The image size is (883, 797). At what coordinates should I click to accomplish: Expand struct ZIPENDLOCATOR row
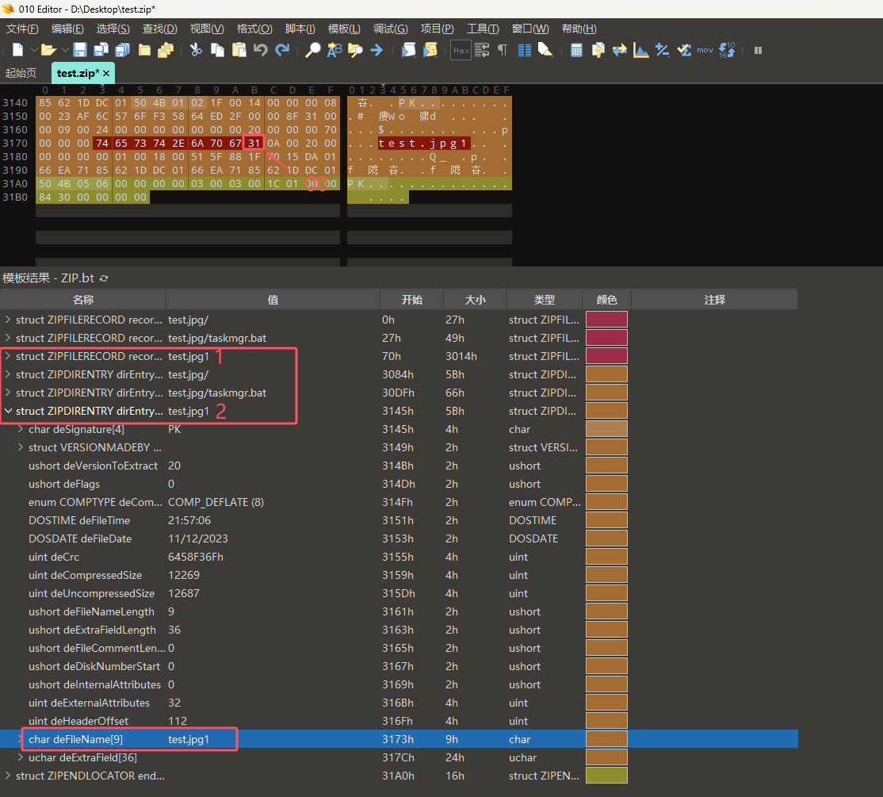click(8, 776)
